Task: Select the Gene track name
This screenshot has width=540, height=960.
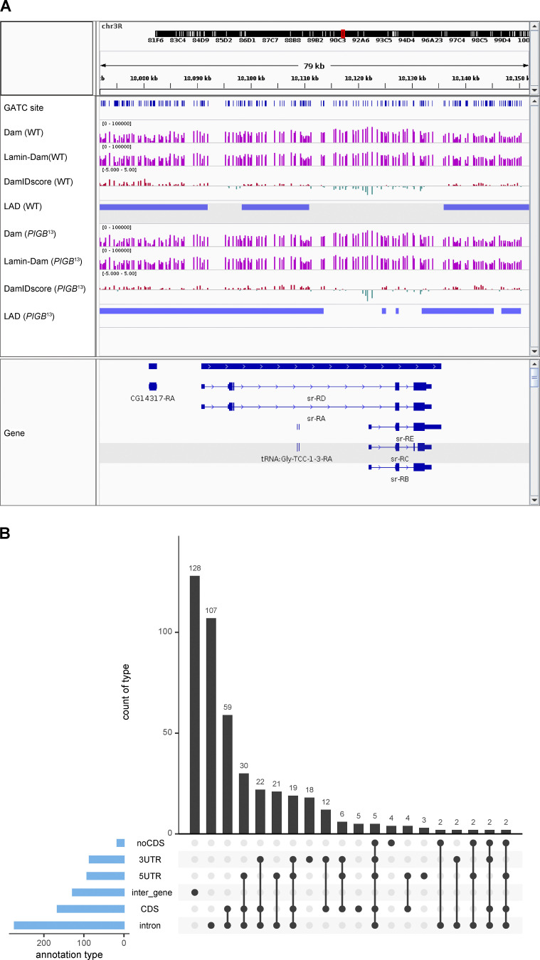Action: 14,432
